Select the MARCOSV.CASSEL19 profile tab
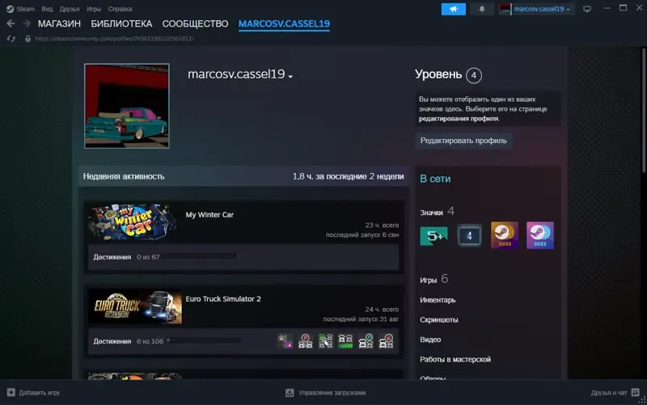647x405 pixels. [284, 23]
